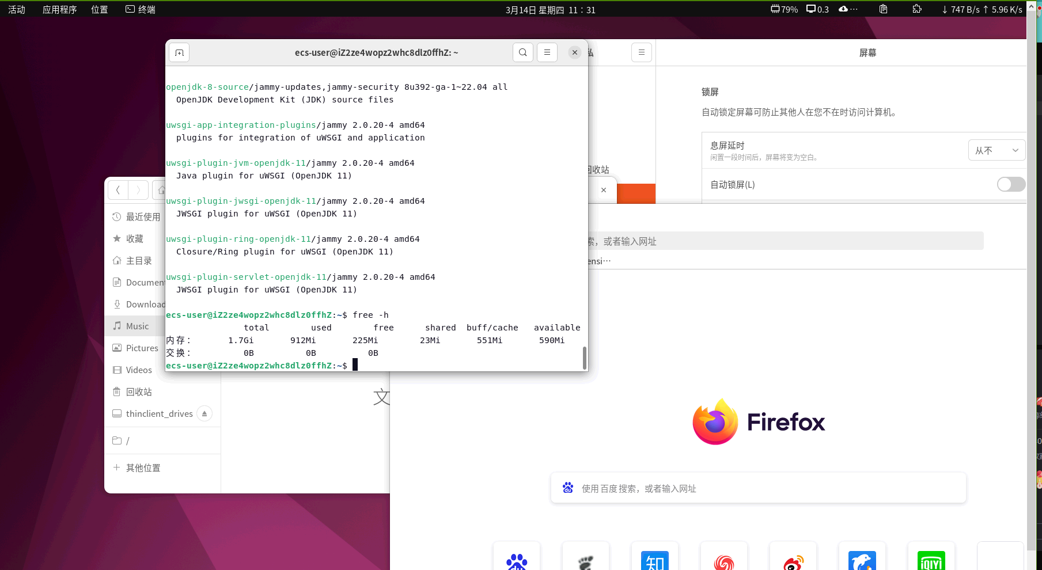
Task: Open the Baidu shortcut tile in Firefox
Action: click(x=517, y=556)
